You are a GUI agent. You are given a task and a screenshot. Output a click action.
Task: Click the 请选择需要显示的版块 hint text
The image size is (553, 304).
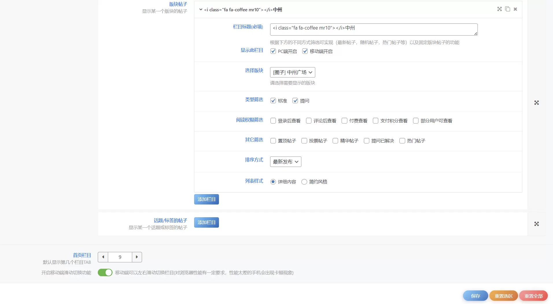click(x=292, y=83)
